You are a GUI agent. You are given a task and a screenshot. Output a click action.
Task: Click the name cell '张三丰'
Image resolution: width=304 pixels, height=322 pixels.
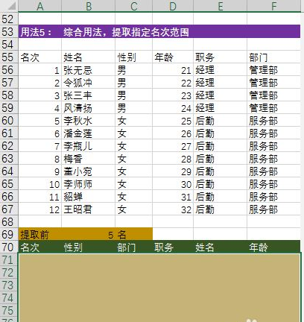pyautogui.click(x=89, y=95)
